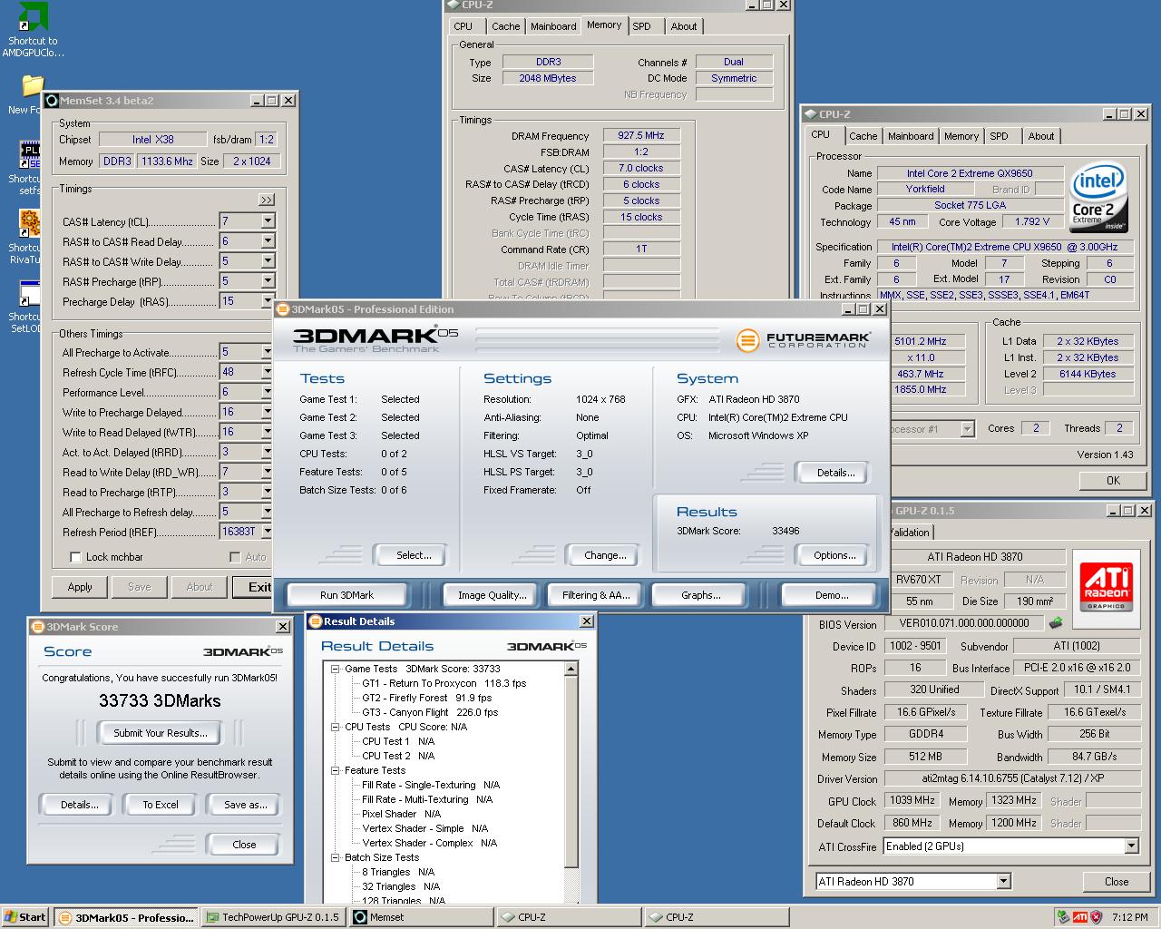The width and height of the screenshot is (1161, 929).
Task: Click the 3DMark Score window title icon
Action: tap(37, 627)
